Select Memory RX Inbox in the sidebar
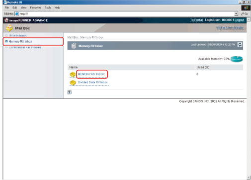251x180 pixels. (20, 41)
